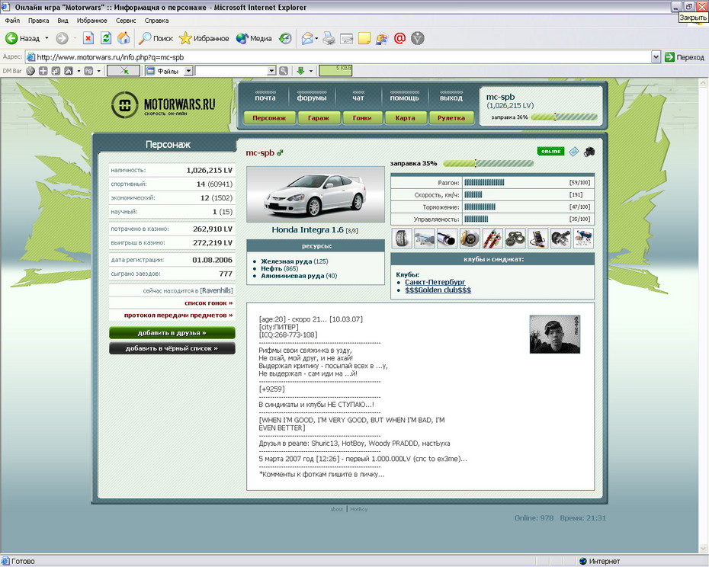
Task: Click the grey Forward arrow button
Action: (62, 38)
